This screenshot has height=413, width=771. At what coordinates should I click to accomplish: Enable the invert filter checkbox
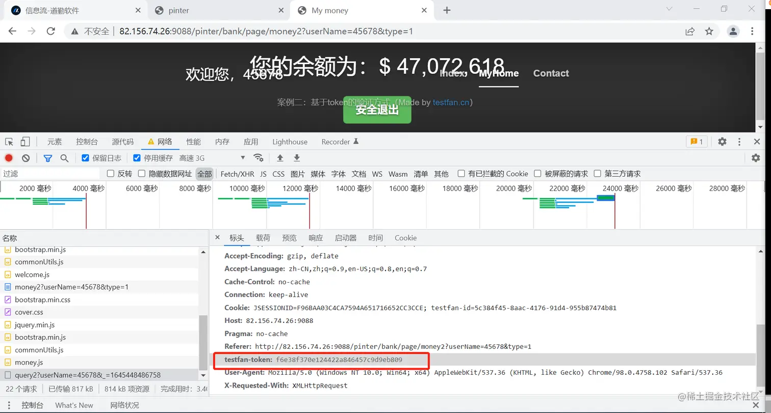coord(110,174)
